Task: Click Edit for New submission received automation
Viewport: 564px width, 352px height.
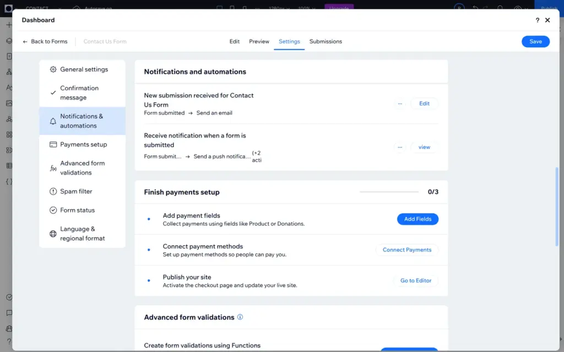Action: coord(424,103)
